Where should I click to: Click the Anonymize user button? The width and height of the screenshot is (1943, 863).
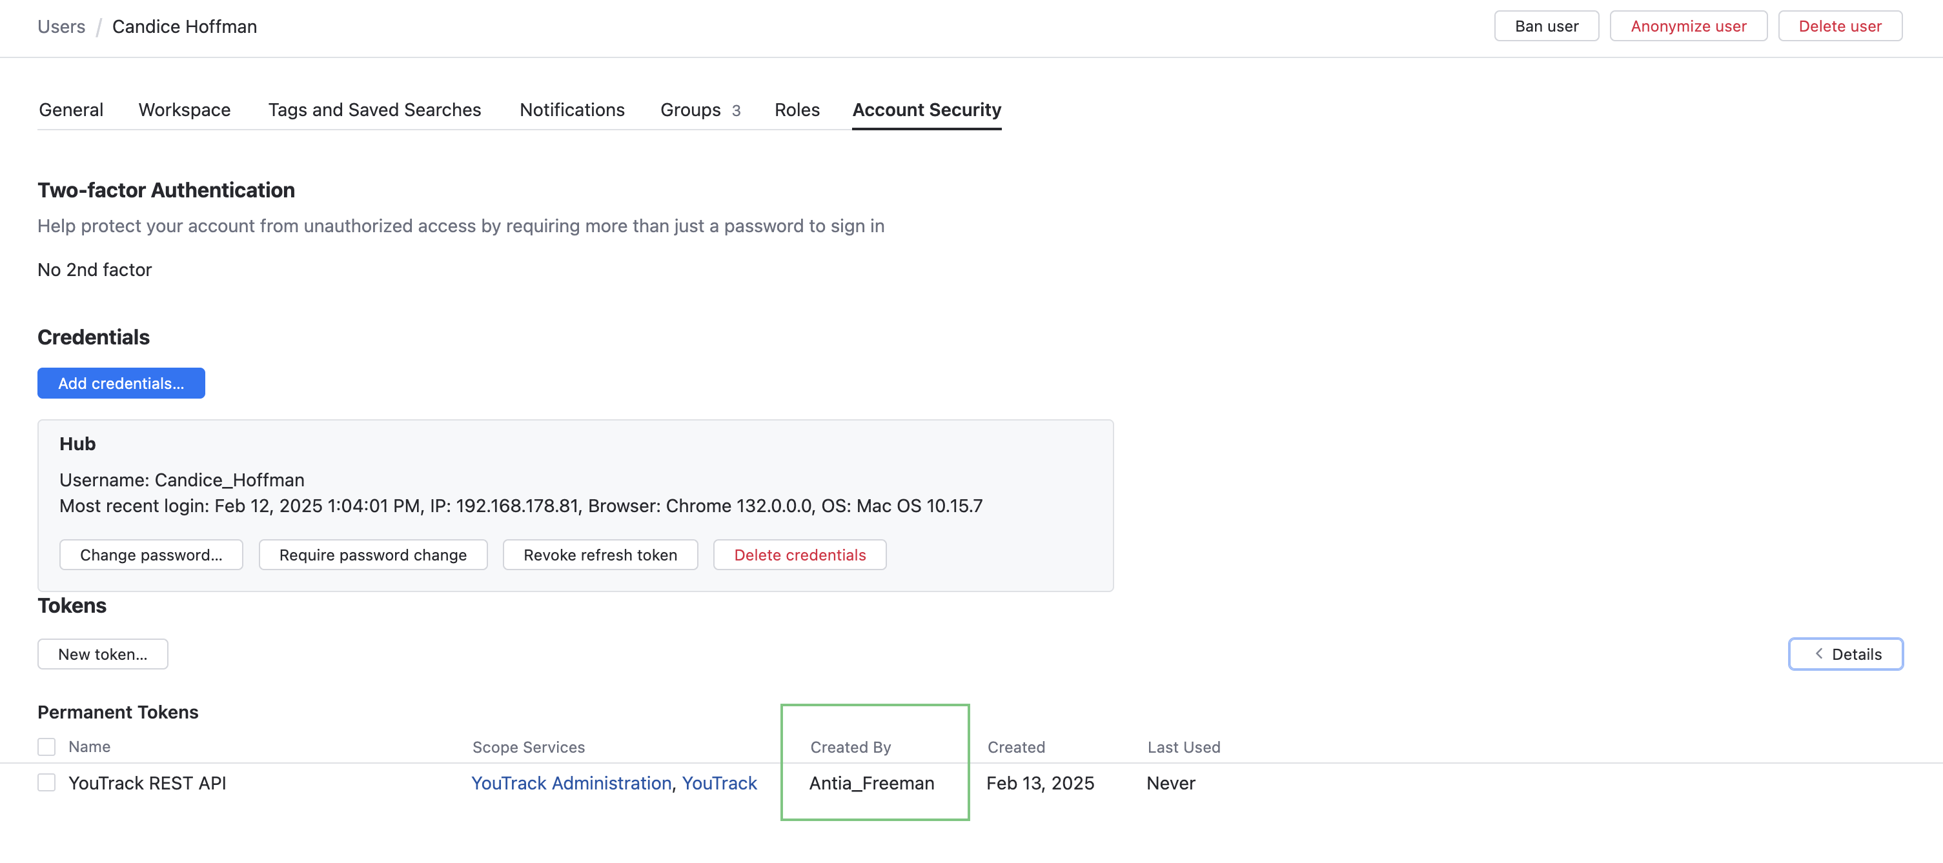click(x=1689, y=25)
